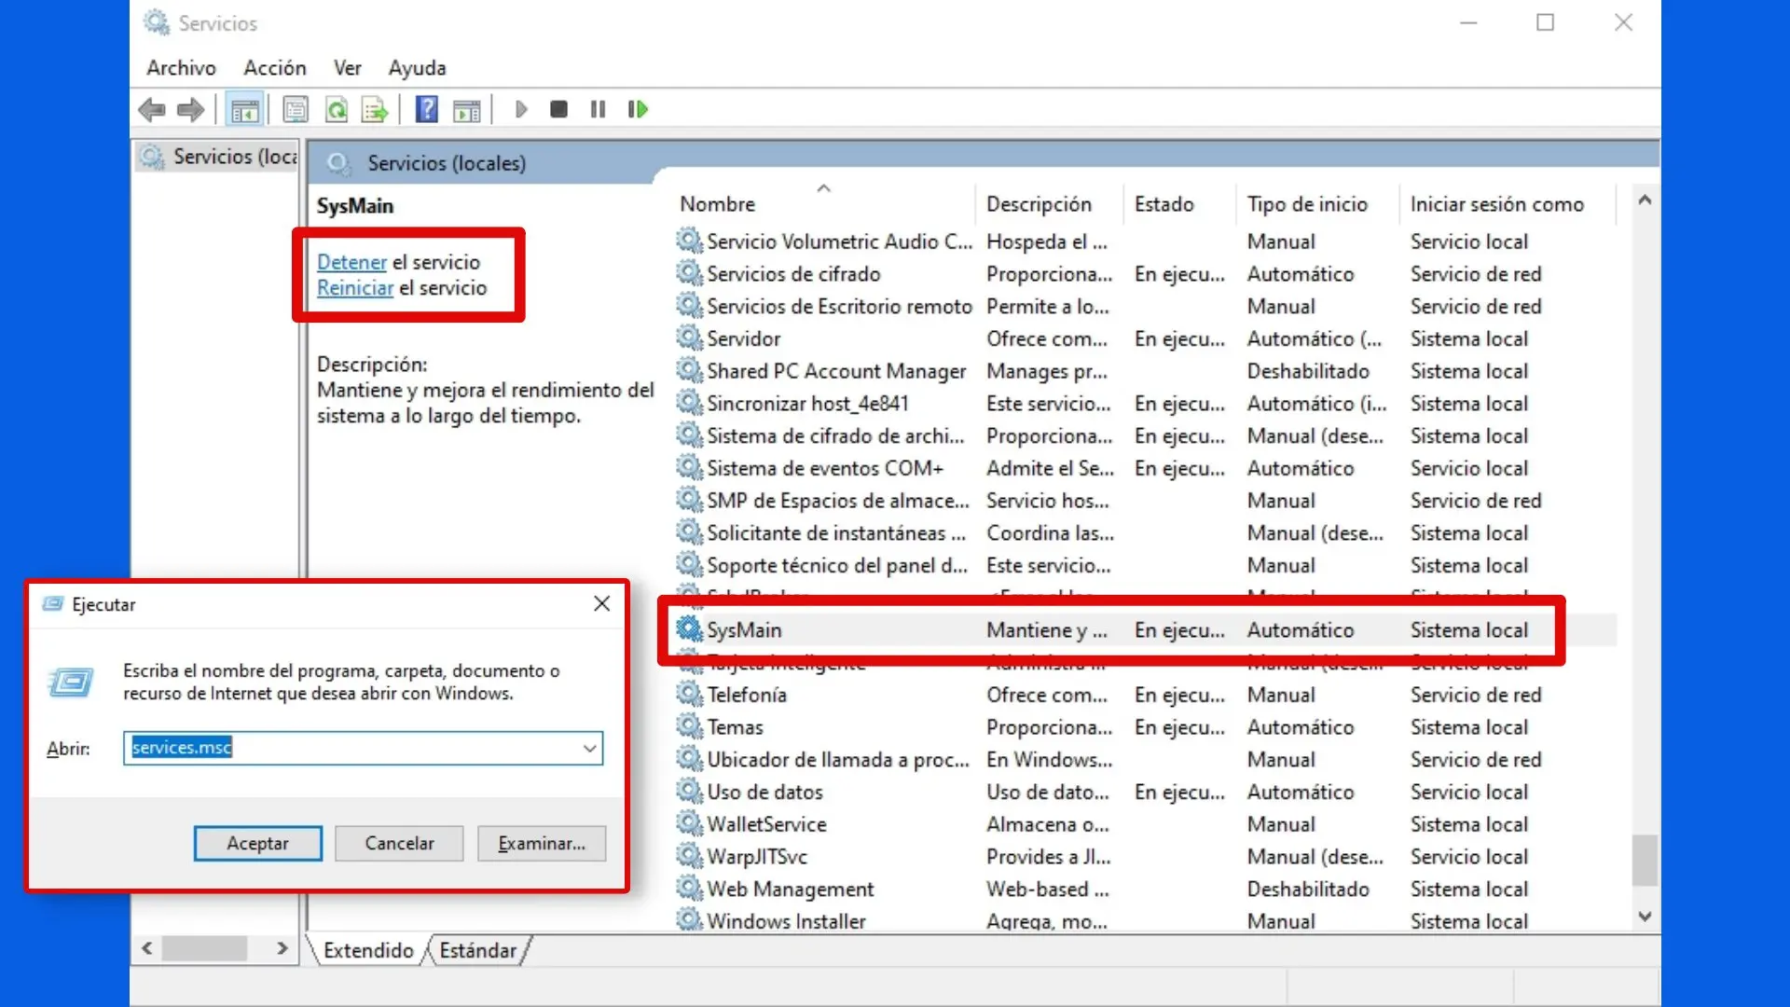The height and width of the screenshot is (1007, 1790).
Task: Open the Acción menu
Action: click(x=275, y=68)
